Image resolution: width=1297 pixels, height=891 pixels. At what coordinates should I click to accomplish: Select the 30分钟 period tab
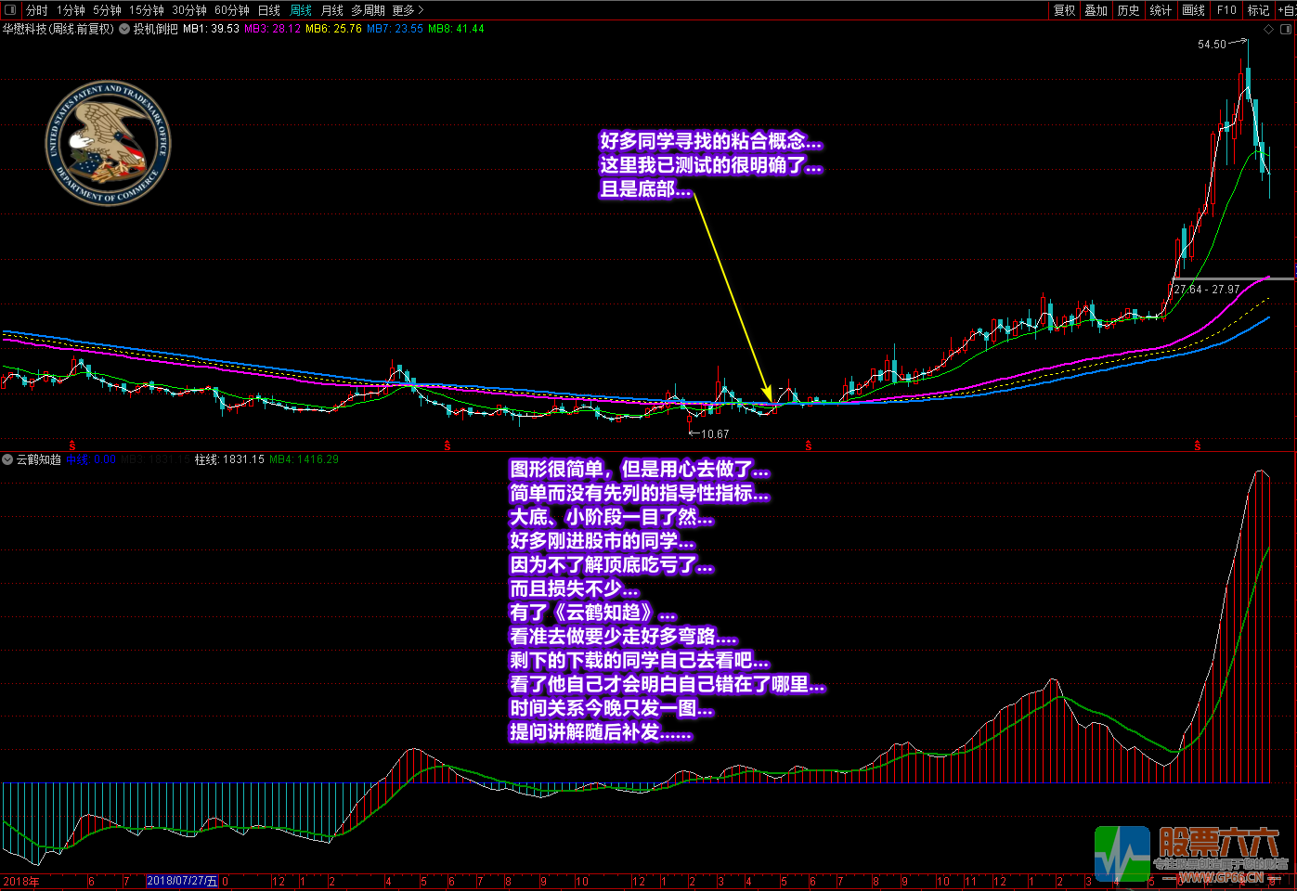point(189,10)
